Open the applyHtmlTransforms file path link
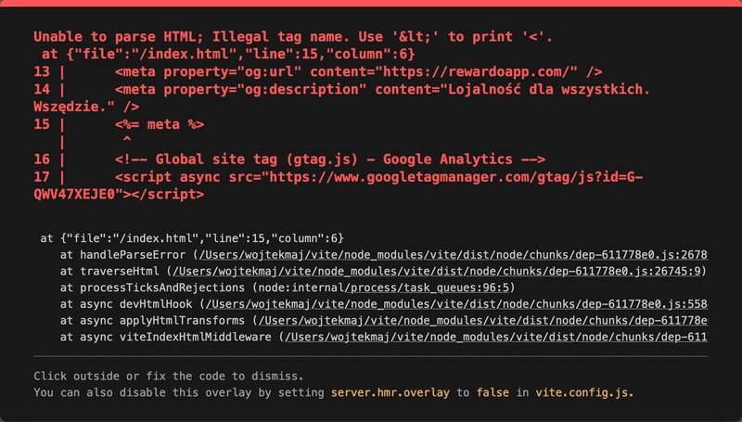742x422 pixels. (x=483, y=321)
